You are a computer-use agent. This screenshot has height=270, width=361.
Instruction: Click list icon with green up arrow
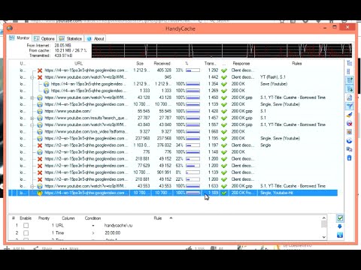pyautogui.click(x=350, y=80)
